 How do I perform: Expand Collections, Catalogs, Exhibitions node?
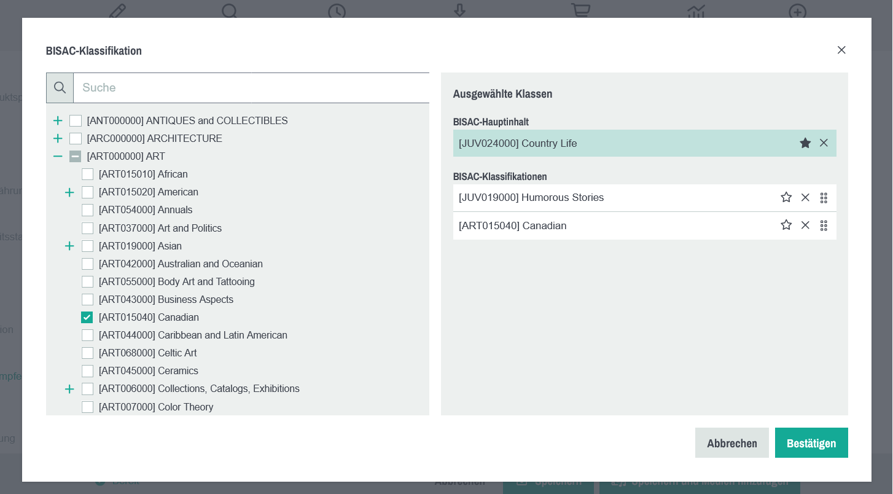tap(69, 390)
